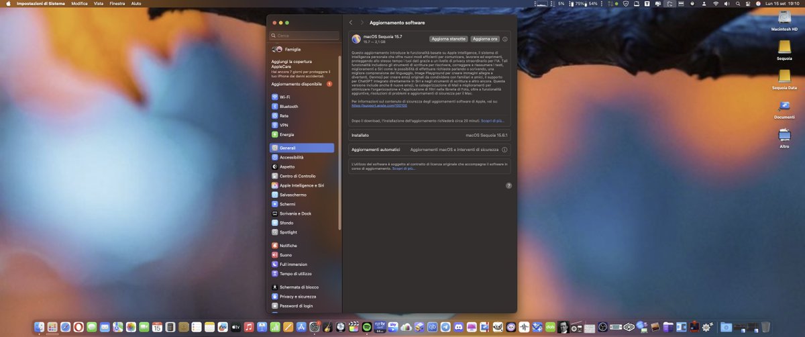
Task: Click the help question mark button
Action: tap(508, 185)
